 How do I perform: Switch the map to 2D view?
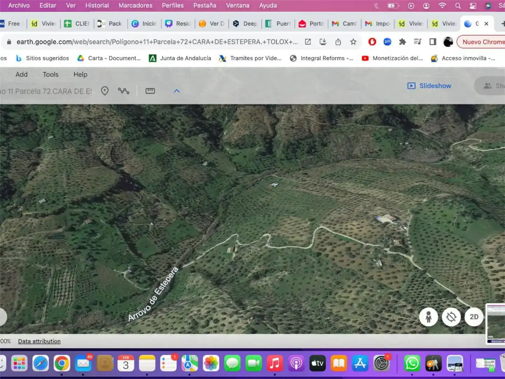click(474, 317)
